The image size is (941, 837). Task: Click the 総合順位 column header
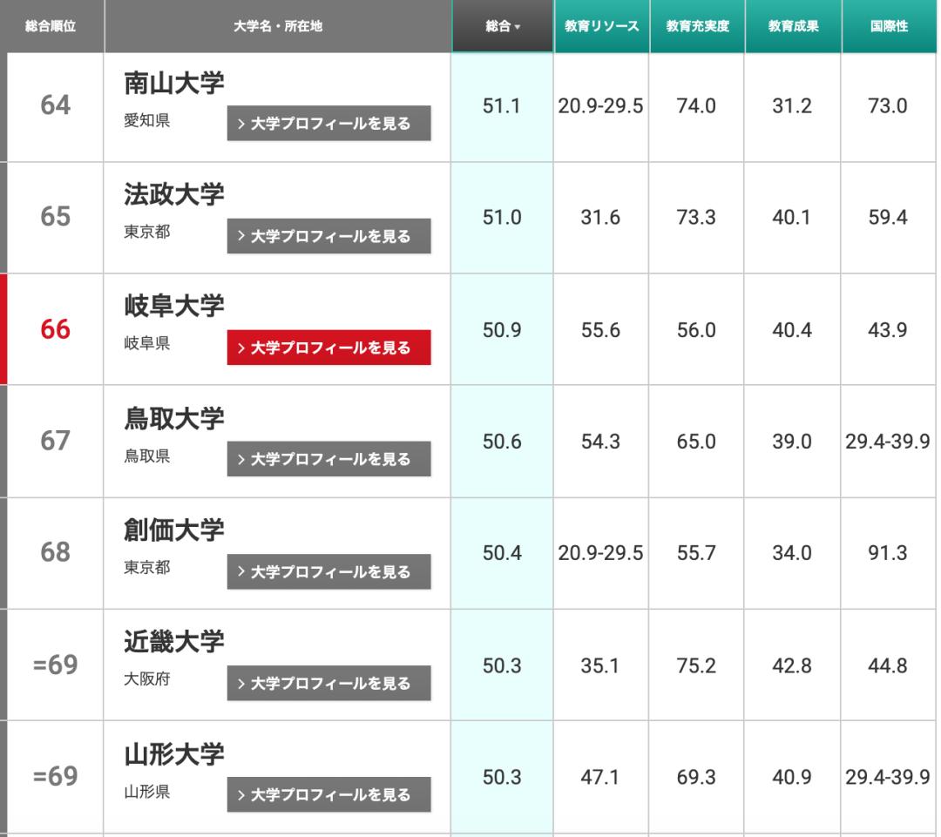coord(51,26)
